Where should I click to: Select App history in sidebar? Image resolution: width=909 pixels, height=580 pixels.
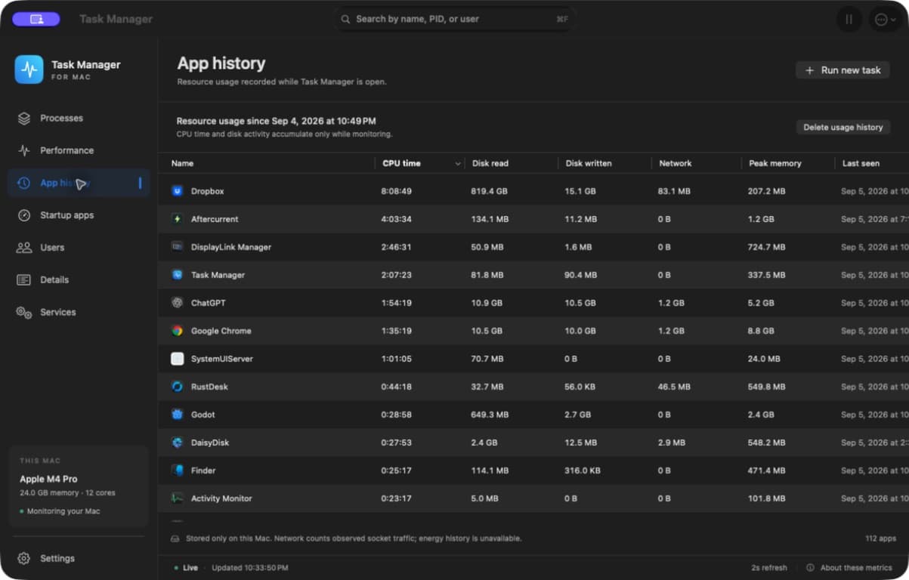click(x=79, y=183)
